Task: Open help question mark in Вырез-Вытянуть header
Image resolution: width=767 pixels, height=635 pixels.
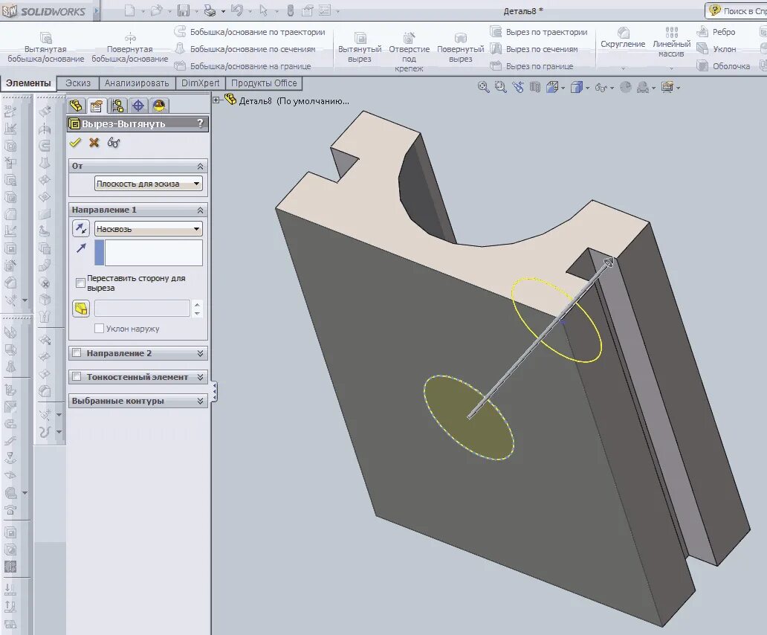Action: click(x=200, y=123)
